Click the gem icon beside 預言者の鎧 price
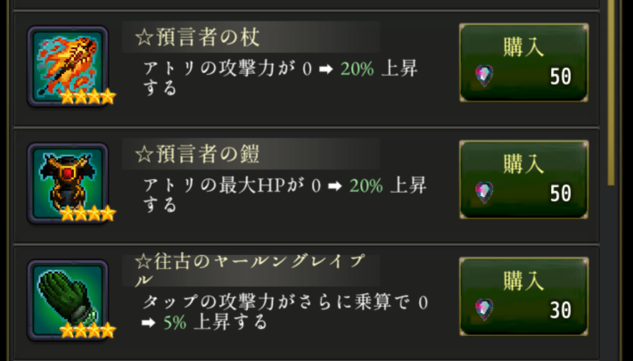Image resolution: width=633 pixels, height=361 pixels. [x=484, y=193]
